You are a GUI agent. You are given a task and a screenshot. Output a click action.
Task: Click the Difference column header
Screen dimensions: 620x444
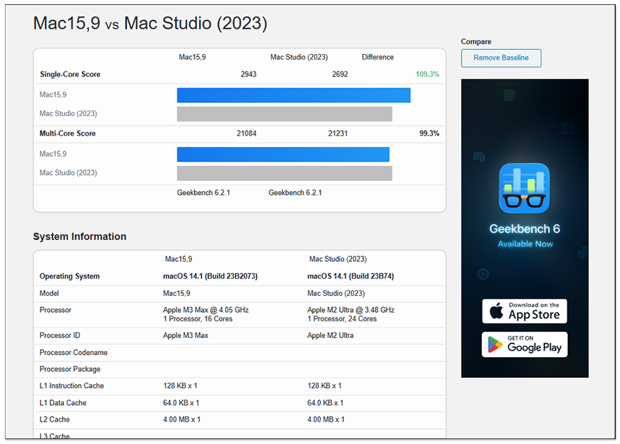pyautogui.click(x=378, y=57)
